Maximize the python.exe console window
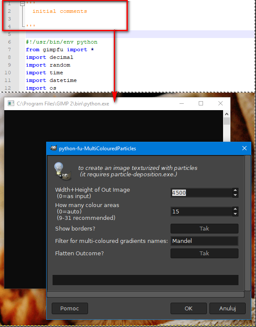Screen dimensions: 256x327 point(201,103)
